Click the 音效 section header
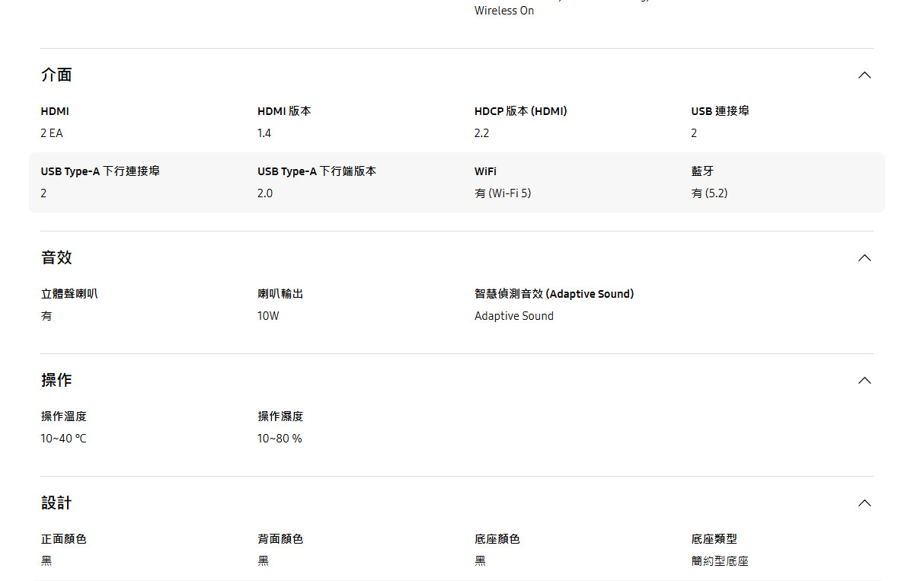Viewport: 914px width, 581px height. pyautogui.click(x=56, y=257)
